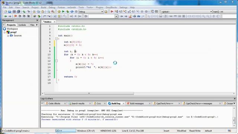
Task: Open Find with magnifier icon
Action: 48,12
